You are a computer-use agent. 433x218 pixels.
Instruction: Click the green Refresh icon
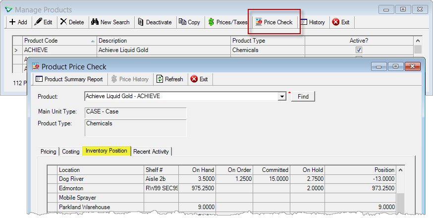tap(160, 79)
